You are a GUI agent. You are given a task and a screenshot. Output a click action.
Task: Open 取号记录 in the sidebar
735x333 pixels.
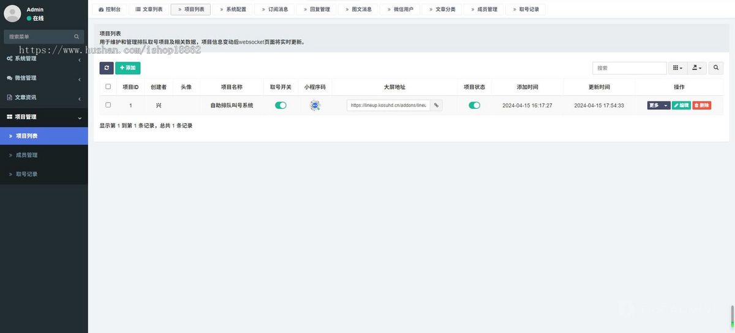tap(44, 174)
